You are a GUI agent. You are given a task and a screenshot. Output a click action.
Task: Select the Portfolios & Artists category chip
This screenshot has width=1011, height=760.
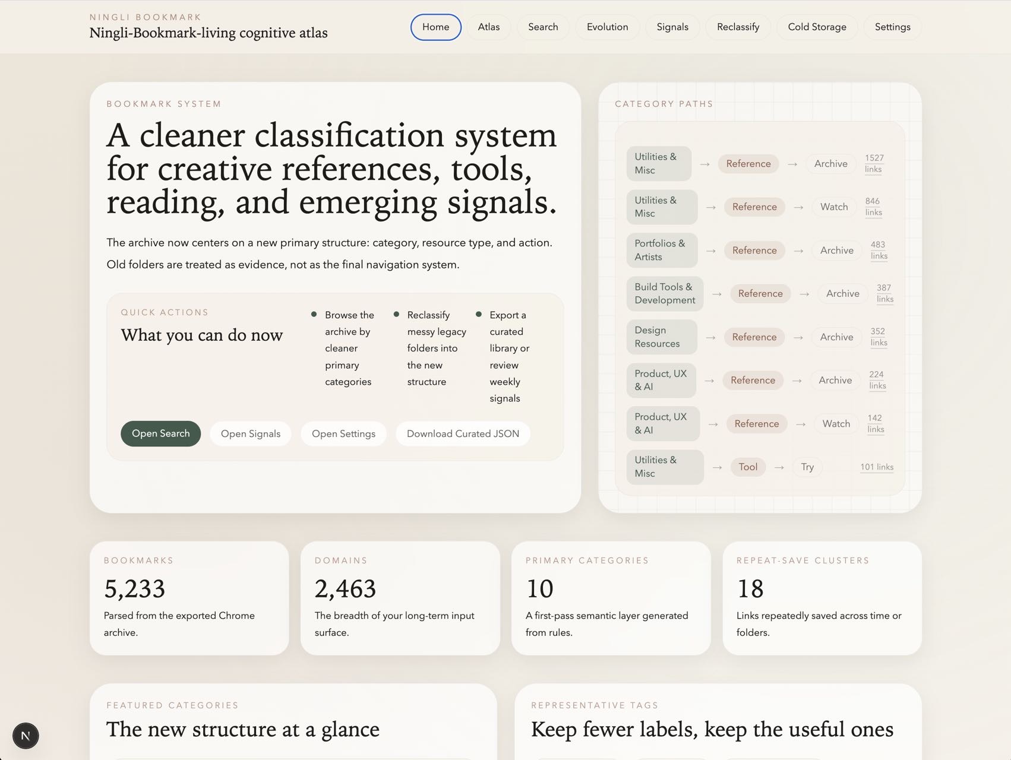click(x=662, y=250)
